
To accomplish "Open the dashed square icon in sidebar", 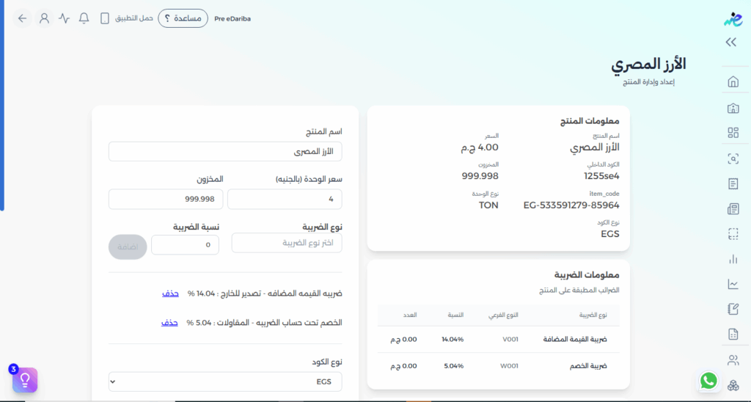I will (x=733, y=234).
